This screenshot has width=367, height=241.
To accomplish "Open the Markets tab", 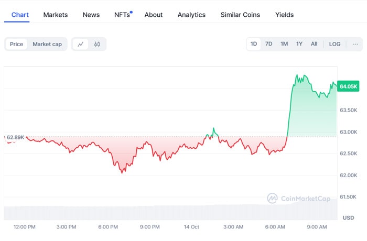I will click(56, 15).
